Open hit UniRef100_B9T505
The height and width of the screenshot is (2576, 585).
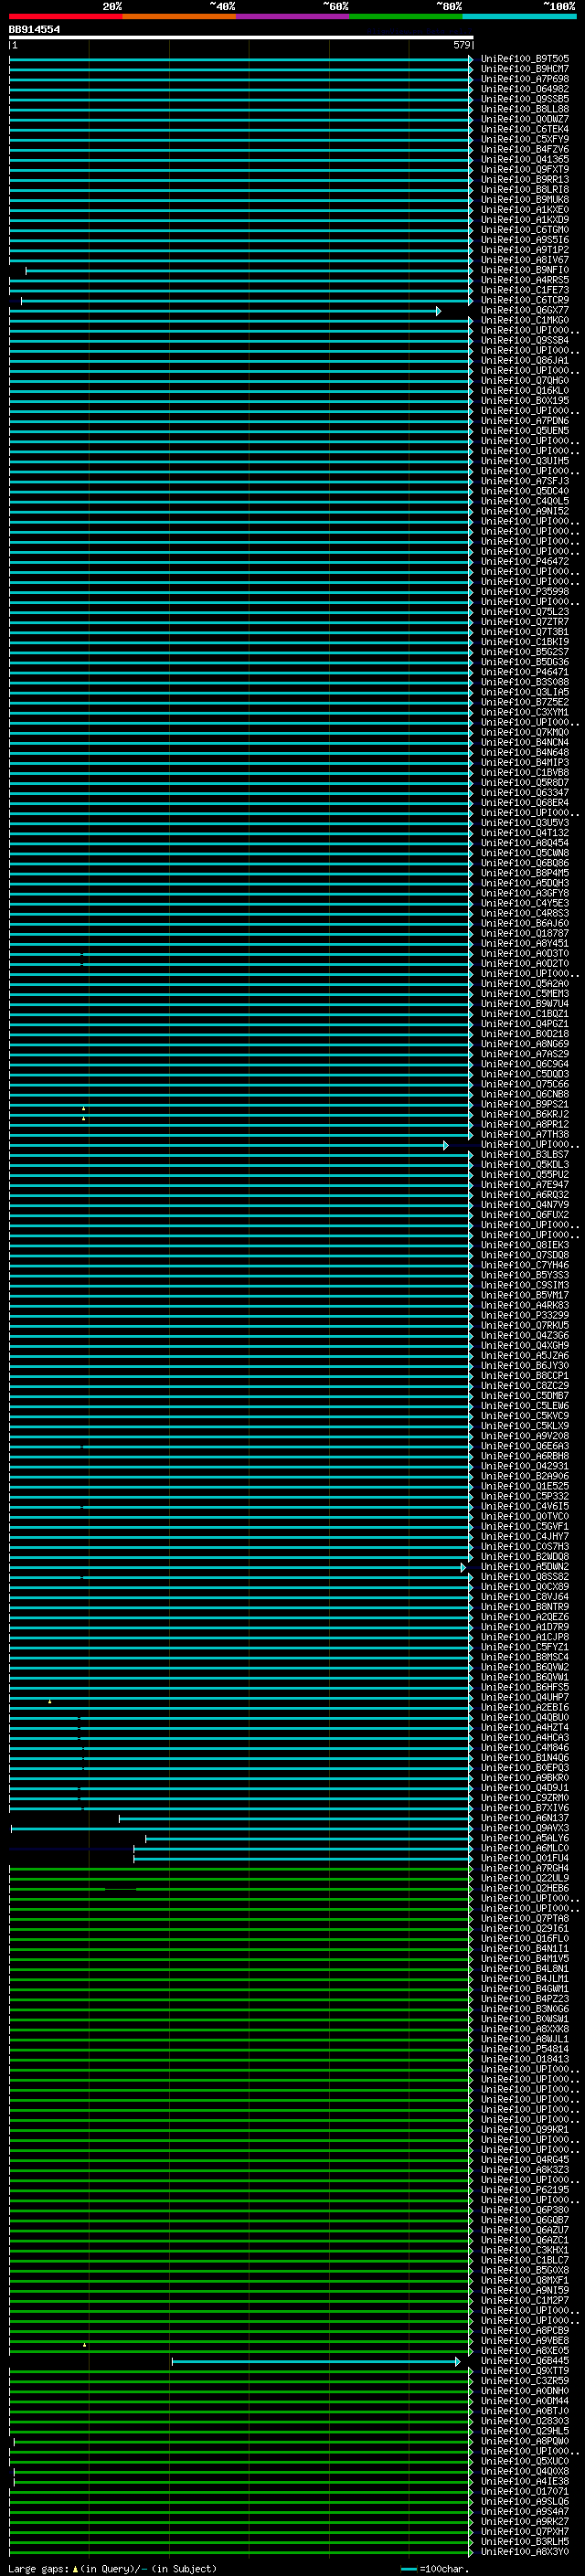pos(525,59)
